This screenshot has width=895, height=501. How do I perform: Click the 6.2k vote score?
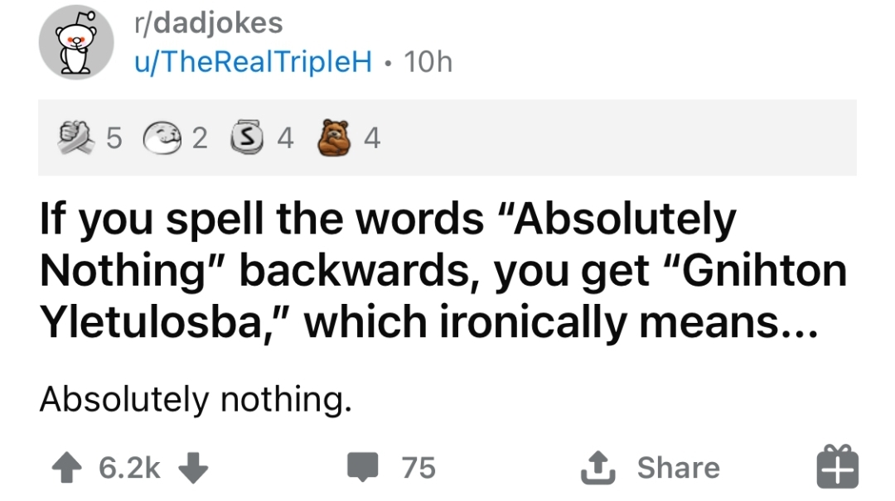click(130, 469)
